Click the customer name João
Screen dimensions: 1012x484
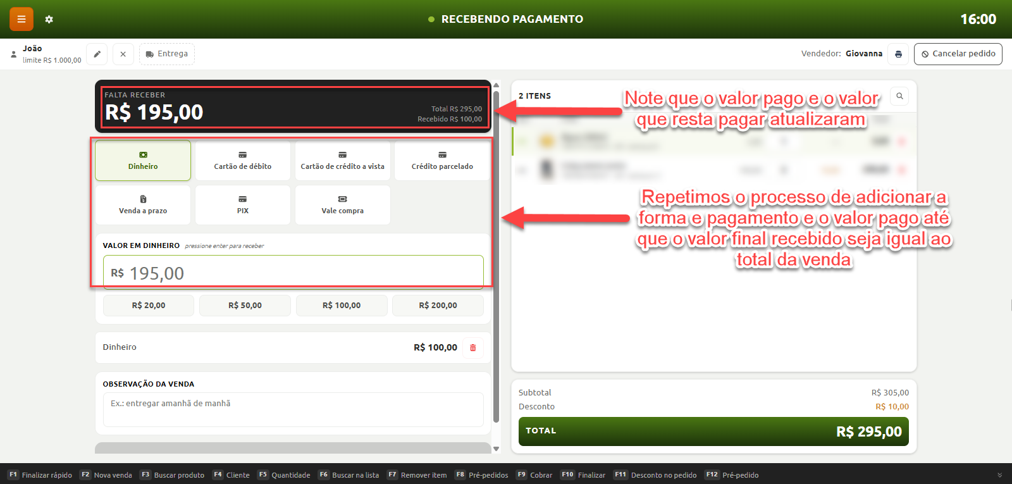32,49
